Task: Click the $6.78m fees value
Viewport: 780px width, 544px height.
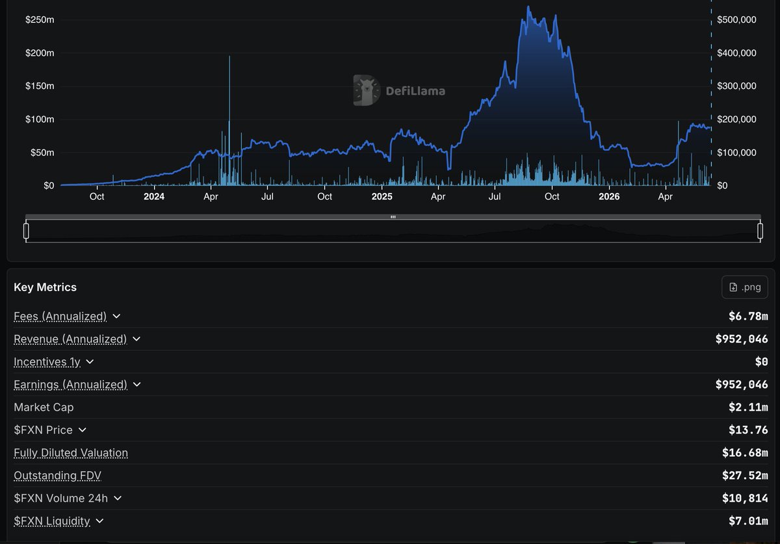Action: (748, 317)
